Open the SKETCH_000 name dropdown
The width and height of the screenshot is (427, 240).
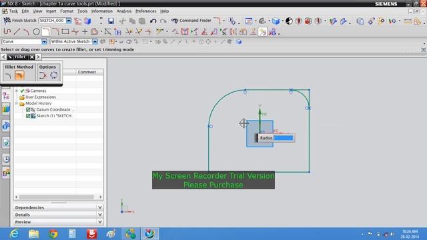click(x=69, y=21)
